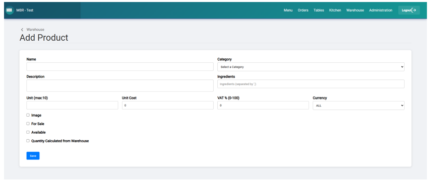The image size is (436, 187).
Task: Click the Ingredients field label
Action: (226, 76)
